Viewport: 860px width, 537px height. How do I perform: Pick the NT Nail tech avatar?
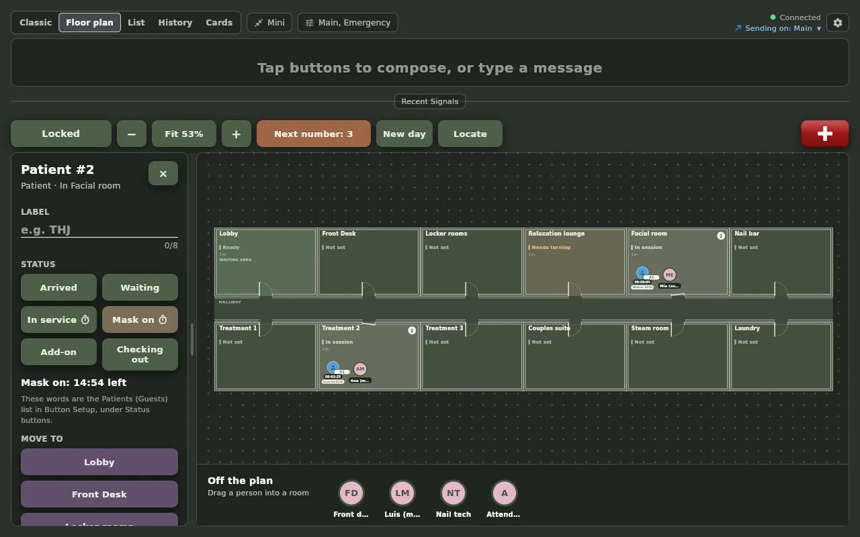pyautogui.click(x=454, y=493)
